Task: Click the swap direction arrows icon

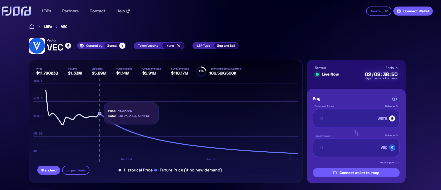Action: click(356, 133)
